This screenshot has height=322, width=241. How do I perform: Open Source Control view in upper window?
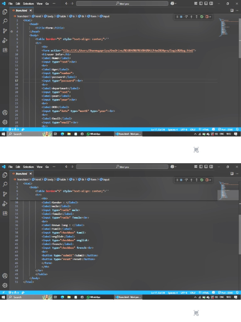point(5,31)
